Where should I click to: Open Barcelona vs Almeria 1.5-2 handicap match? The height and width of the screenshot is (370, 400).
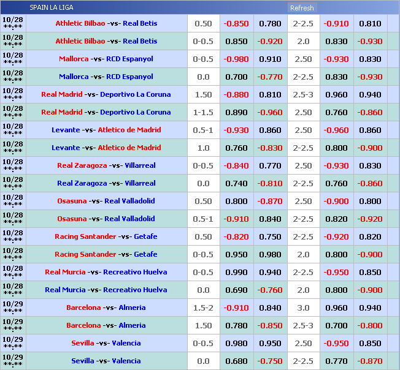coord(106,308)
